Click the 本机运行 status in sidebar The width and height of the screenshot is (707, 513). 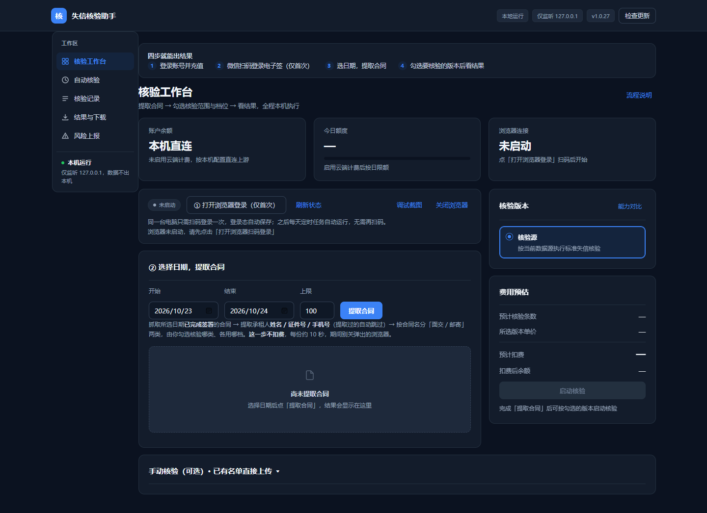click(76, 162)
